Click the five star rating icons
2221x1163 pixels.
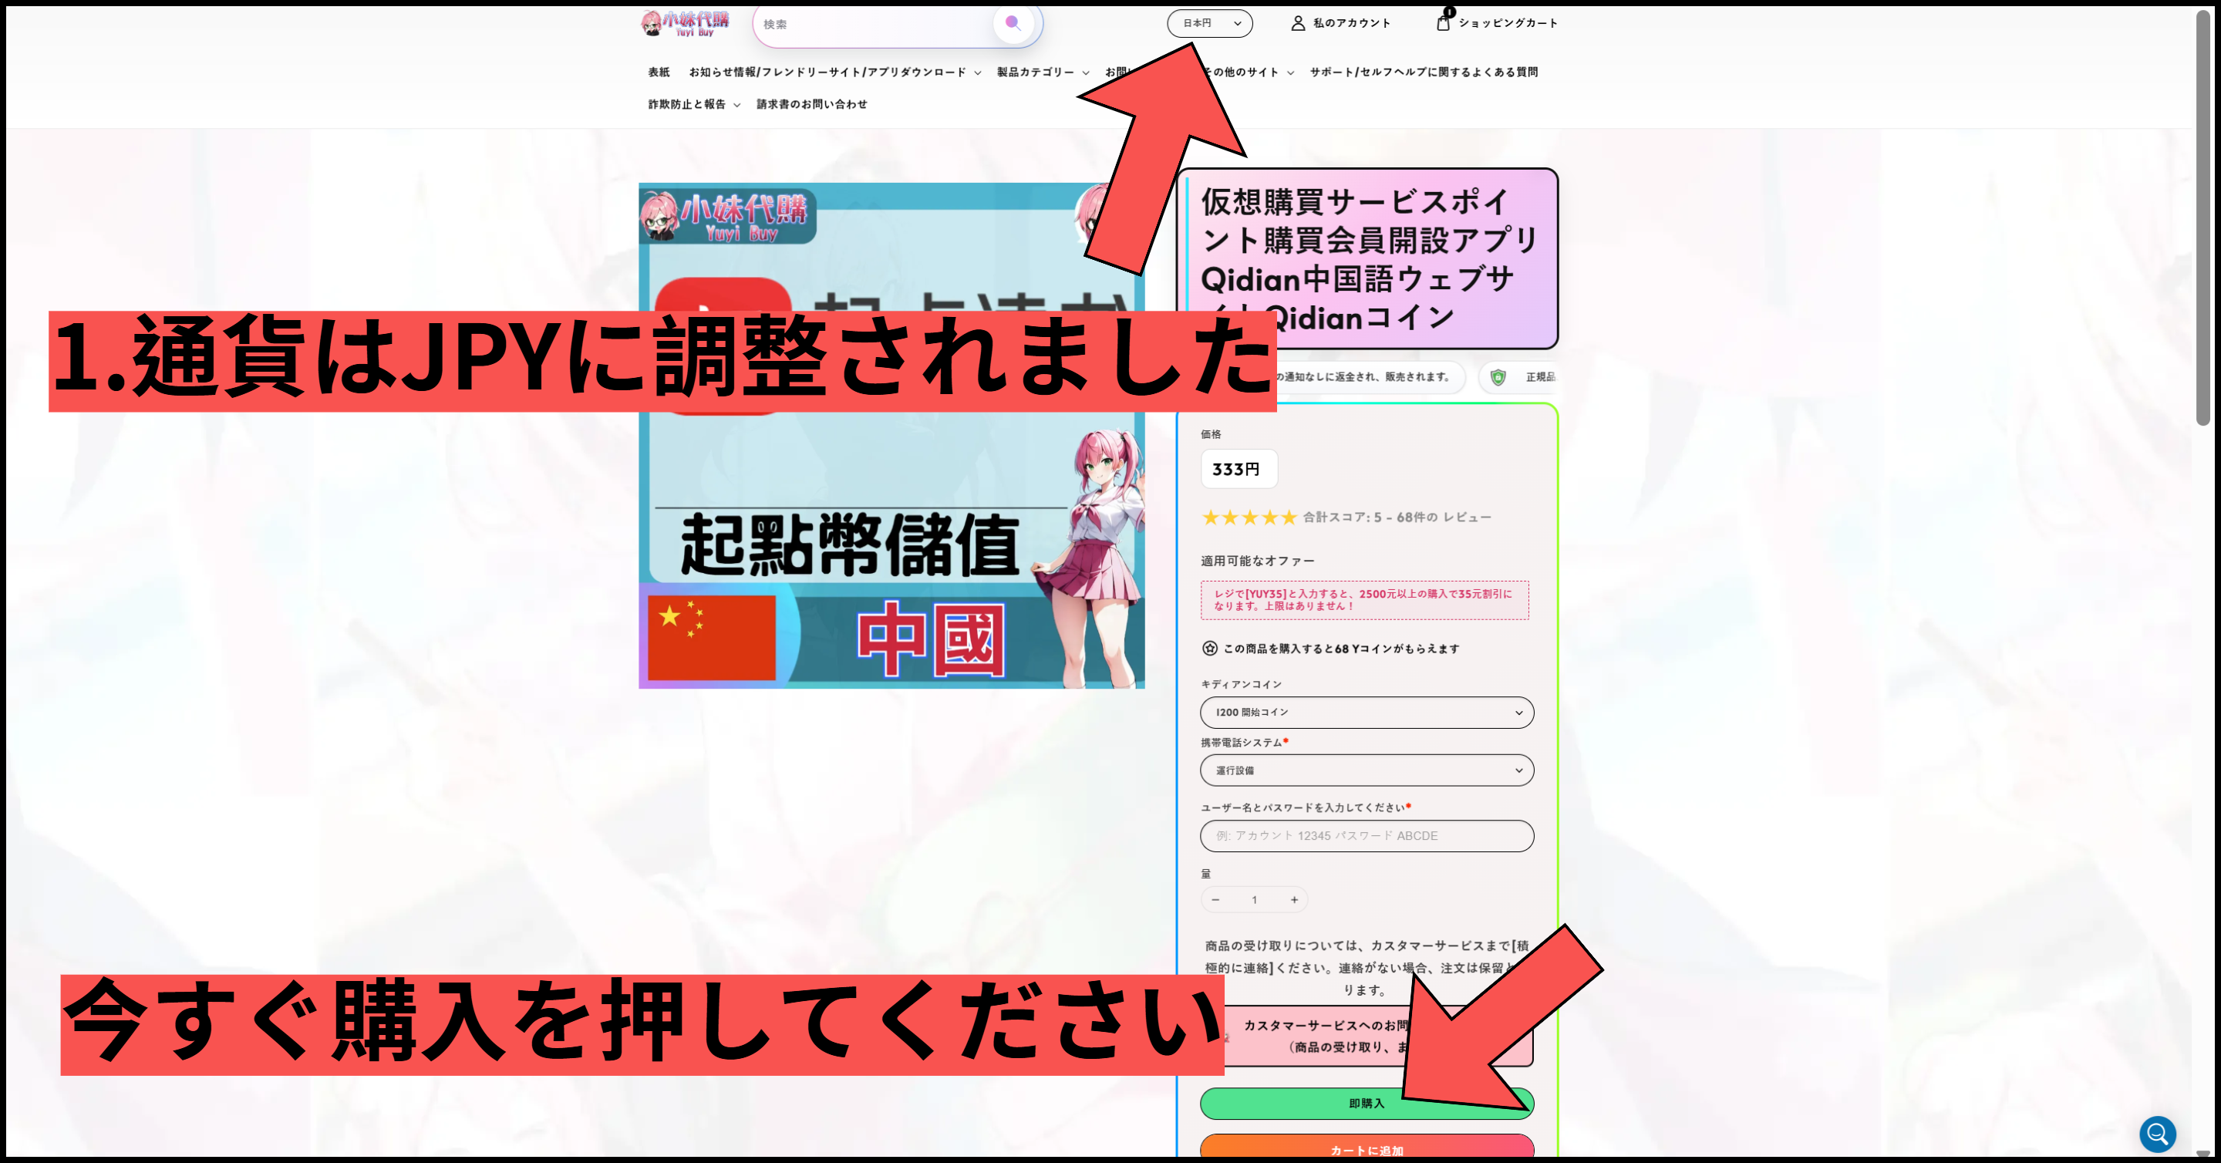click(x=1249, y=517)
